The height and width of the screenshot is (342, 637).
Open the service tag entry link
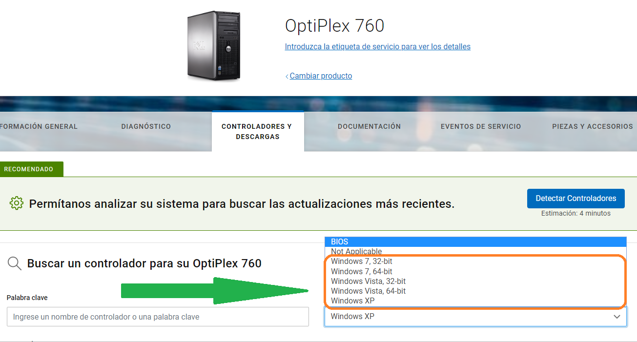378,47
